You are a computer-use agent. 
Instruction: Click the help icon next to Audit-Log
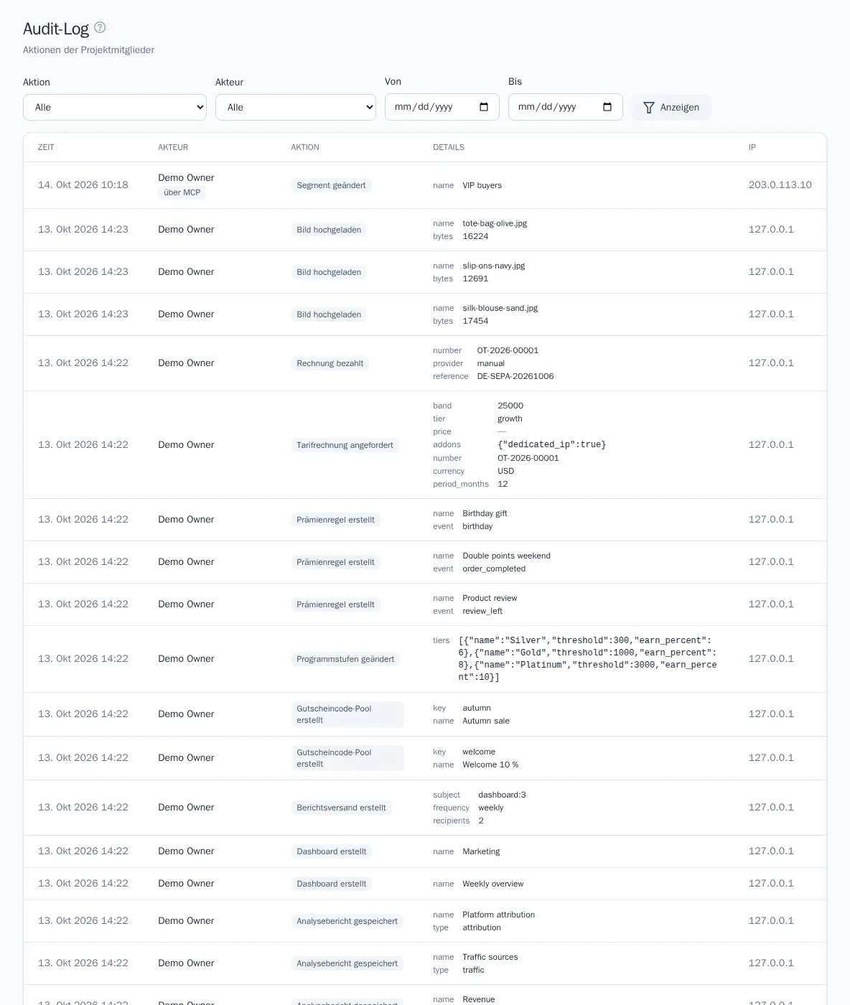[x=100, y=27]
